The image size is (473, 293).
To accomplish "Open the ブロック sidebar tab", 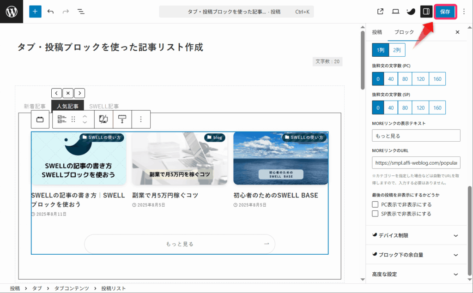I will (404, 32).
